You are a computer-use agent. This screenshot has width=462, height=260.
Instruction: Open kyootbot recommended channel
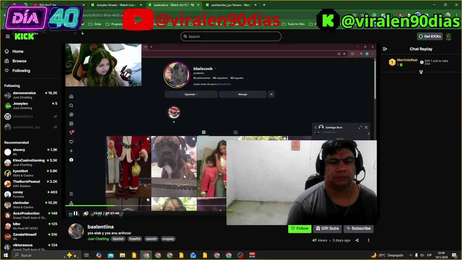(x=31, y=173)
